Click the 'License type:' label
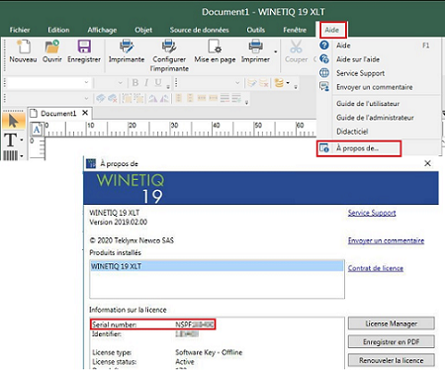This screenshot has width=445, height=371. click(x=112, y=352)
